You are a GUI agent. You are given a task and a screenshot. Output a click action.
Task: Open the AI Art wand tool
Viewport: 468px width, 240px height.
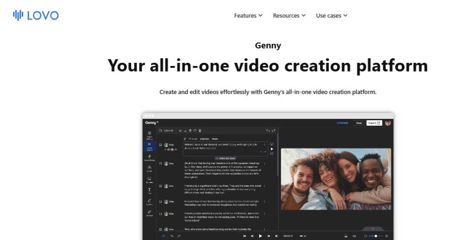149,213
